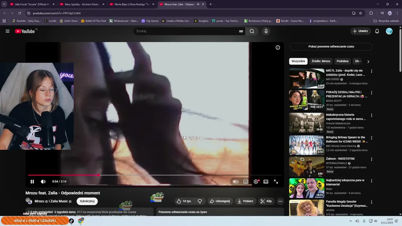
Task: Go to the YouTube home logo
Action: [25, 31]
